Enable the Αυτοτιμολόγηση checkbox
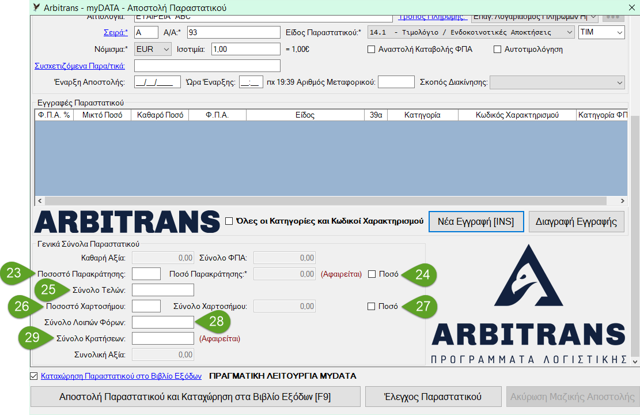The height and width of the screenshot is (415, 640). click(x=497, y=50)
